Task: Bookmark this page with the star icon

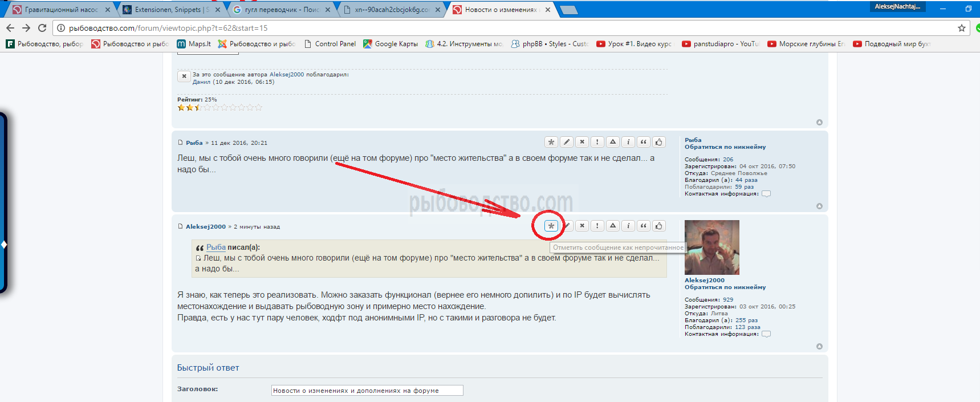Action: (x=962, y=28)
